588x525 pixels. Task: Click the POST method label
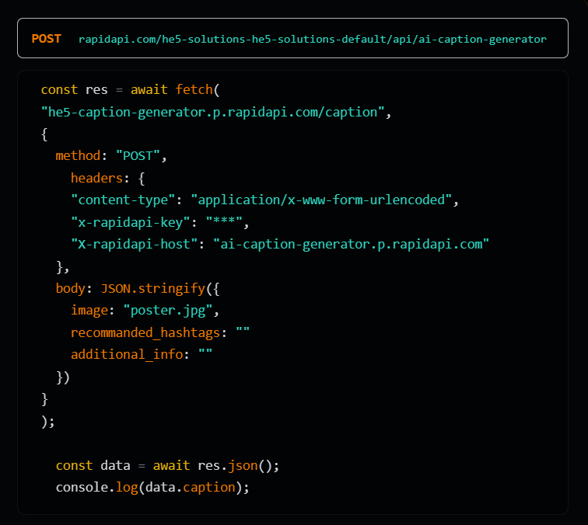tap(46, 39)
